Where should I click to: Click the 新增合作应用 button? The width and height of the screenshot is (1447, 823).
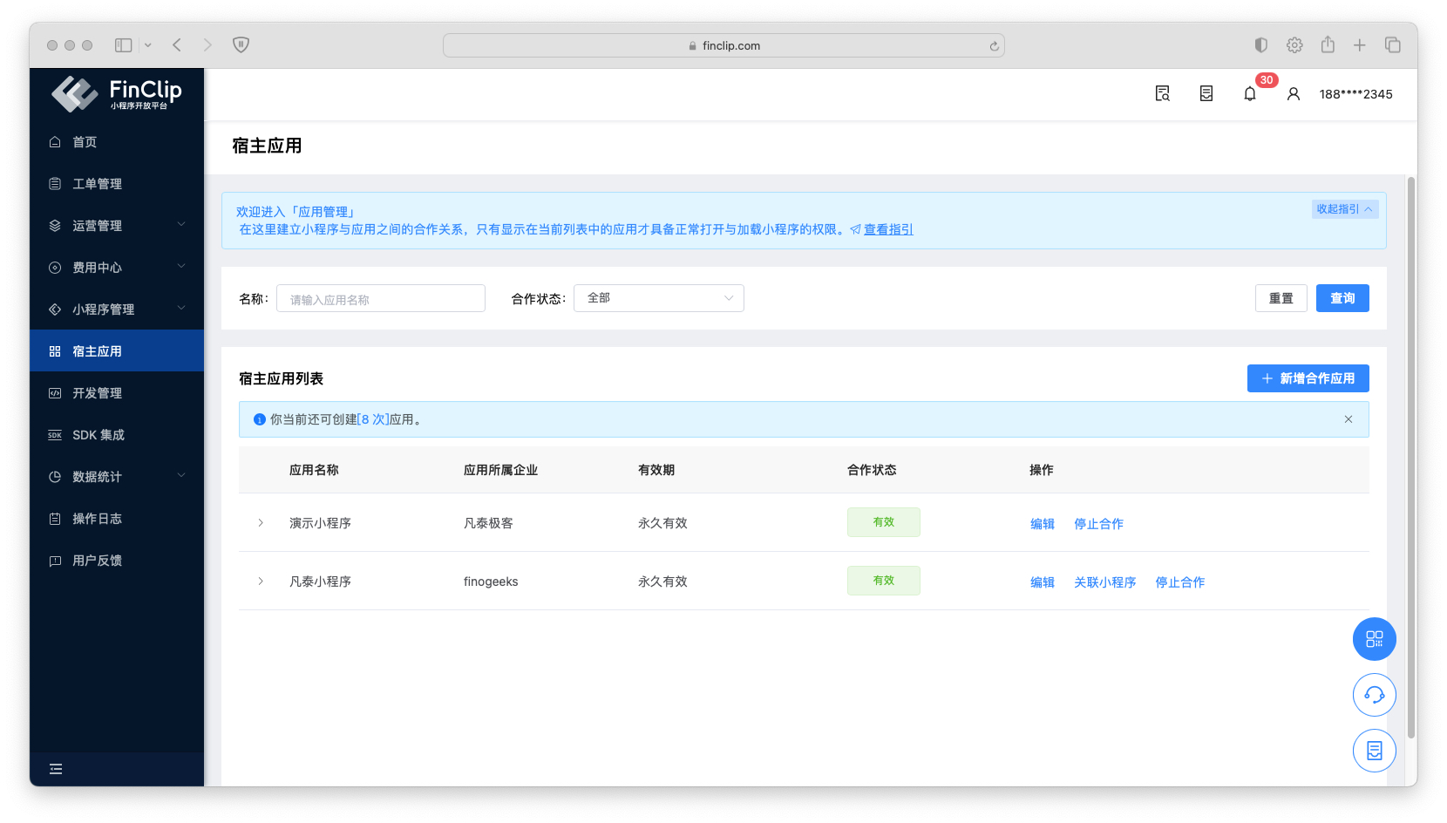(x=1308, y=378)
